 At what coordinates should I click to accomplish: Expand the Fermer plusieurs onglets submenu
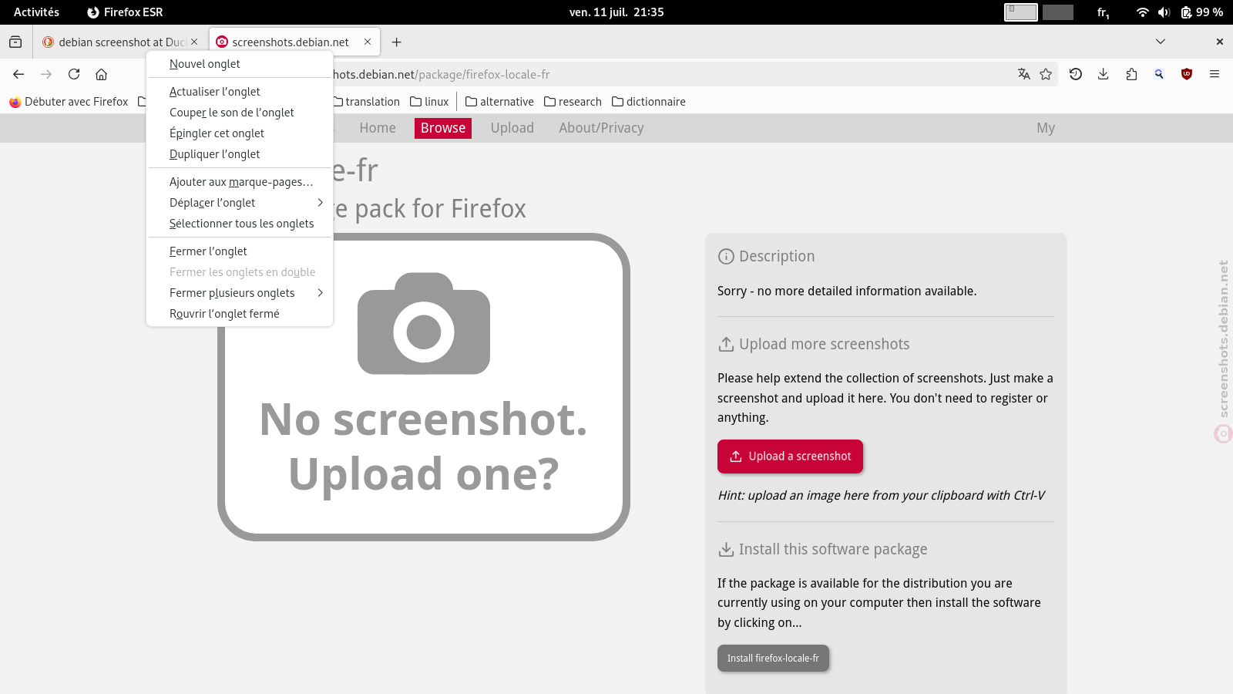tap(240, 293)
